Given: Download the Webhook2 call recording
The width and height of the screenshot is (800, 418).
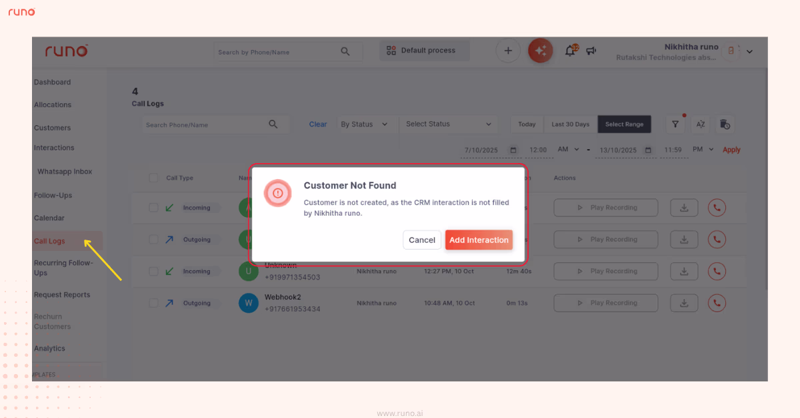Looking at the screenshot, I should [x=684, y=303].
